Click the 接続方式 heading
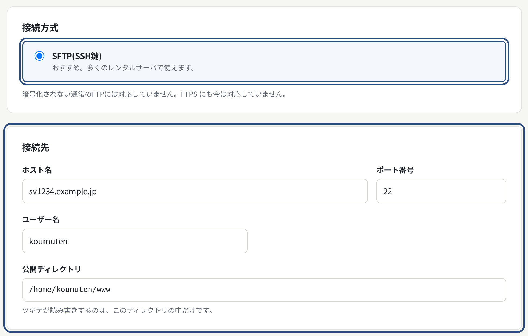The height and width of the screenshot is (336, 528). (x=40, y=28)
